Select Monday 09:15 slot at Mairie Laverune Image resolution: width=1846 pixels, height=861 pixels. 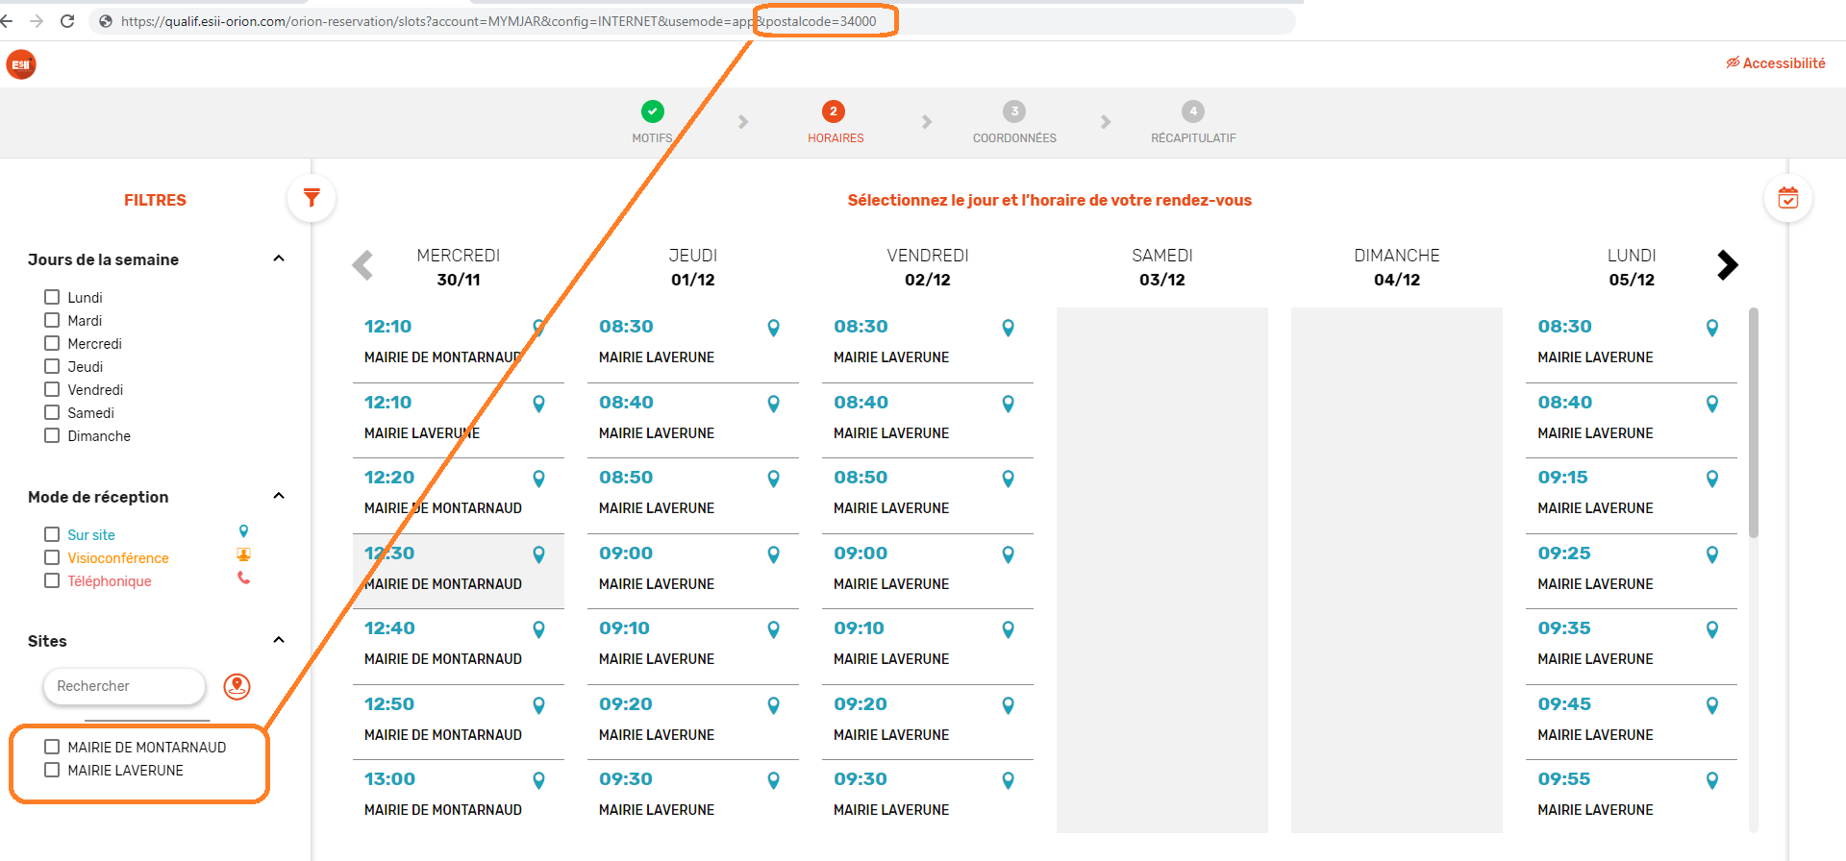coord(1632,495)
